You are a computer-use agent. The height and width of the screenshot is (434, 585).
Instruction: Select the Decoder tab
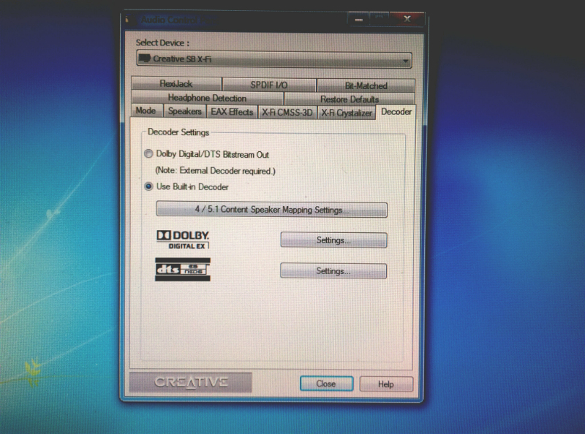tap(396, 112)
